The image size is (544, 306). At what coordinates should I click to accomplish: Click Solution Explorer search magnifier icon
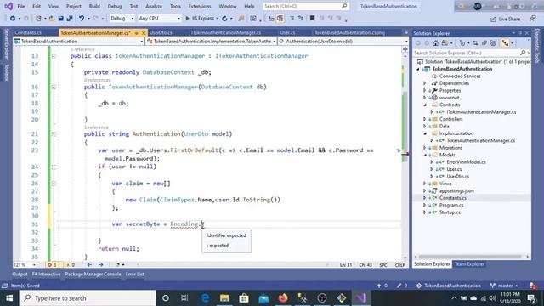click(523, 53)
